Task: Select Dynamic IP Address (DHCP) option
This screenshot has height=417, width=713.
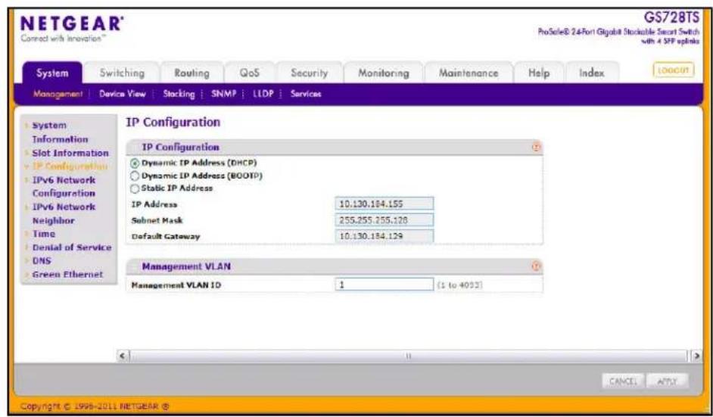Action: tap(135, 163)
